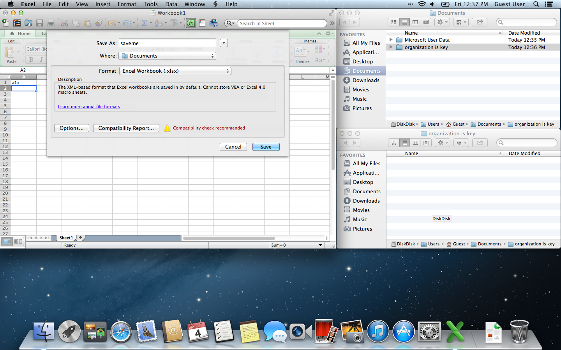Open Launchpad rocket icon in the Dock
Viewport: 561px width, 350px height.
[69, 331]
